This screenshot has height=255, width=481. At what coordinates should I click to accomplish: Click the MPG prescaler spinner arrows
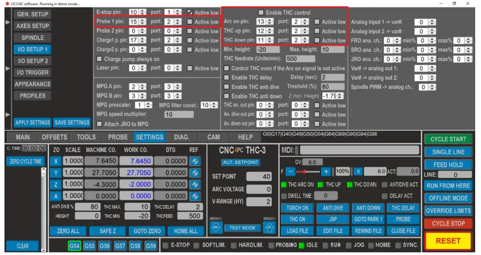[148, 105]
